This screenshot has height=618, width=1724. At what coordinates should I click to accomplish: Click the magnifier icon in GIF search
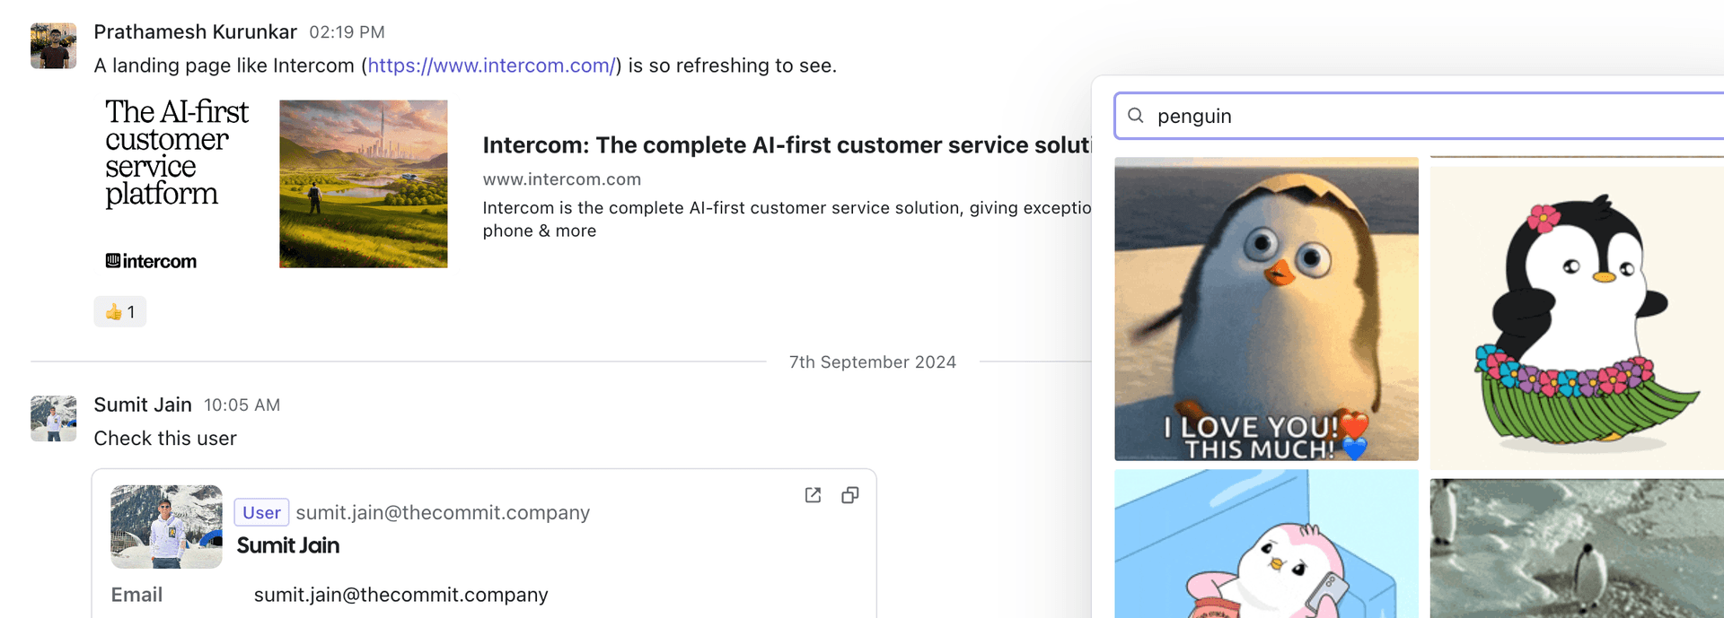tap(1136, 116)
